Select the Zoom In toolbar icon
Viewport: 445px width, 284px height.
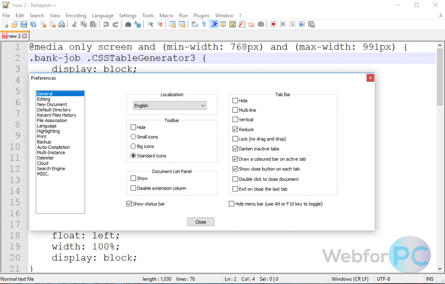pos(150,24)
